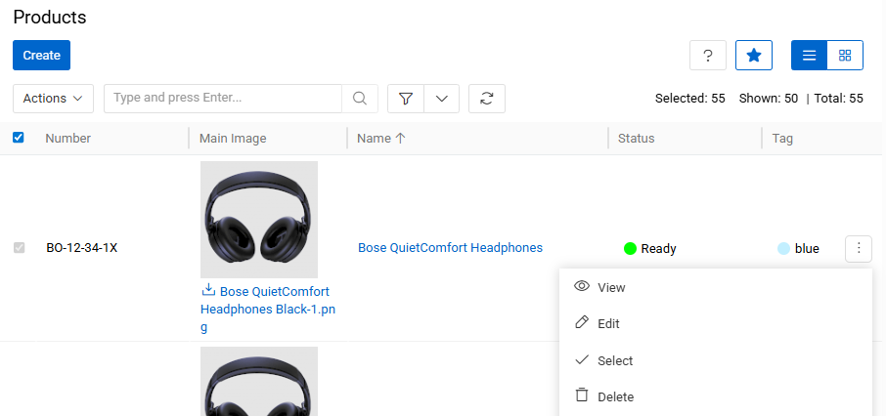Click the blue tag label

click(x=807, y=248)
